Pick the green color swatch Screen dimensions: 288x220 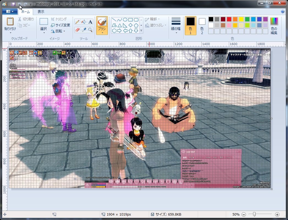click(x=247, y=19)
